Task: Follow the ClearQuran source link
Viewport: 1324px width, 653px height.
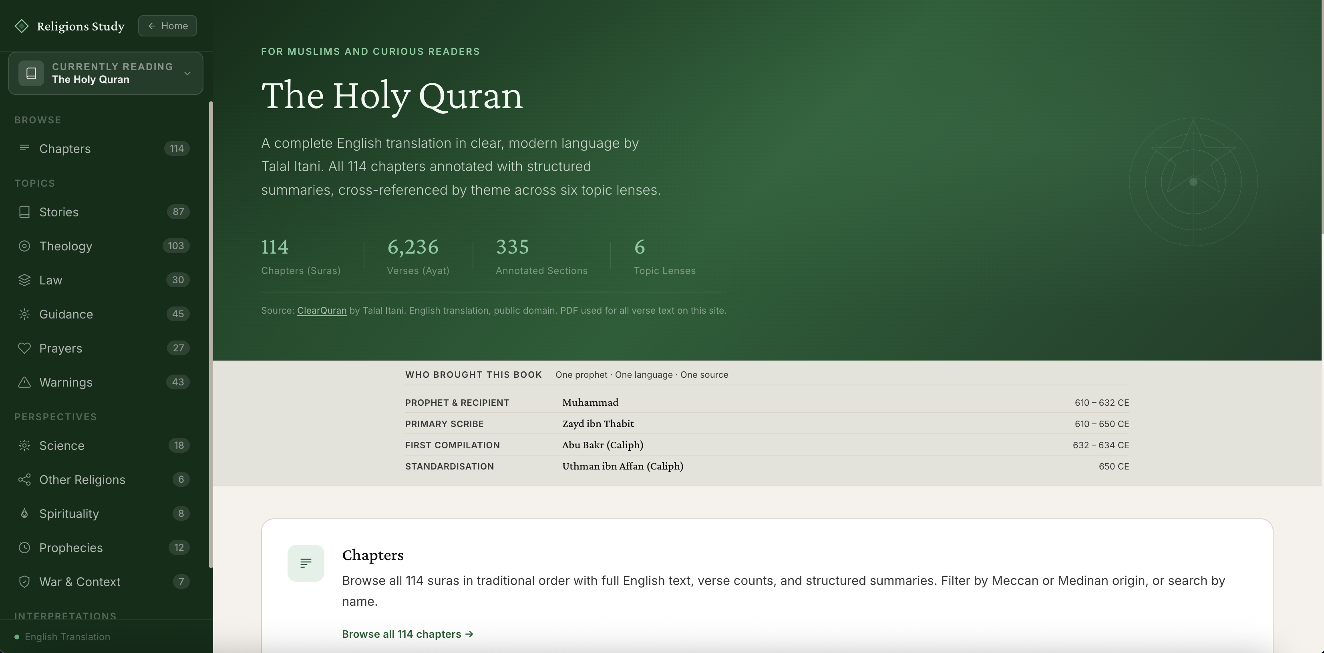Action: (322, 310)
